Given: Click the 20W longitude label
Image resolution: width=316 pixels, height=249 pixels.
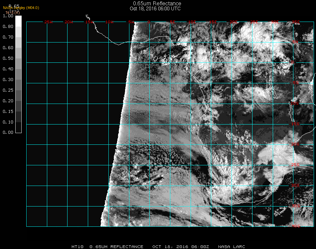Looking at the screenshot, I should pyautogui.click(x=69, y=22).
